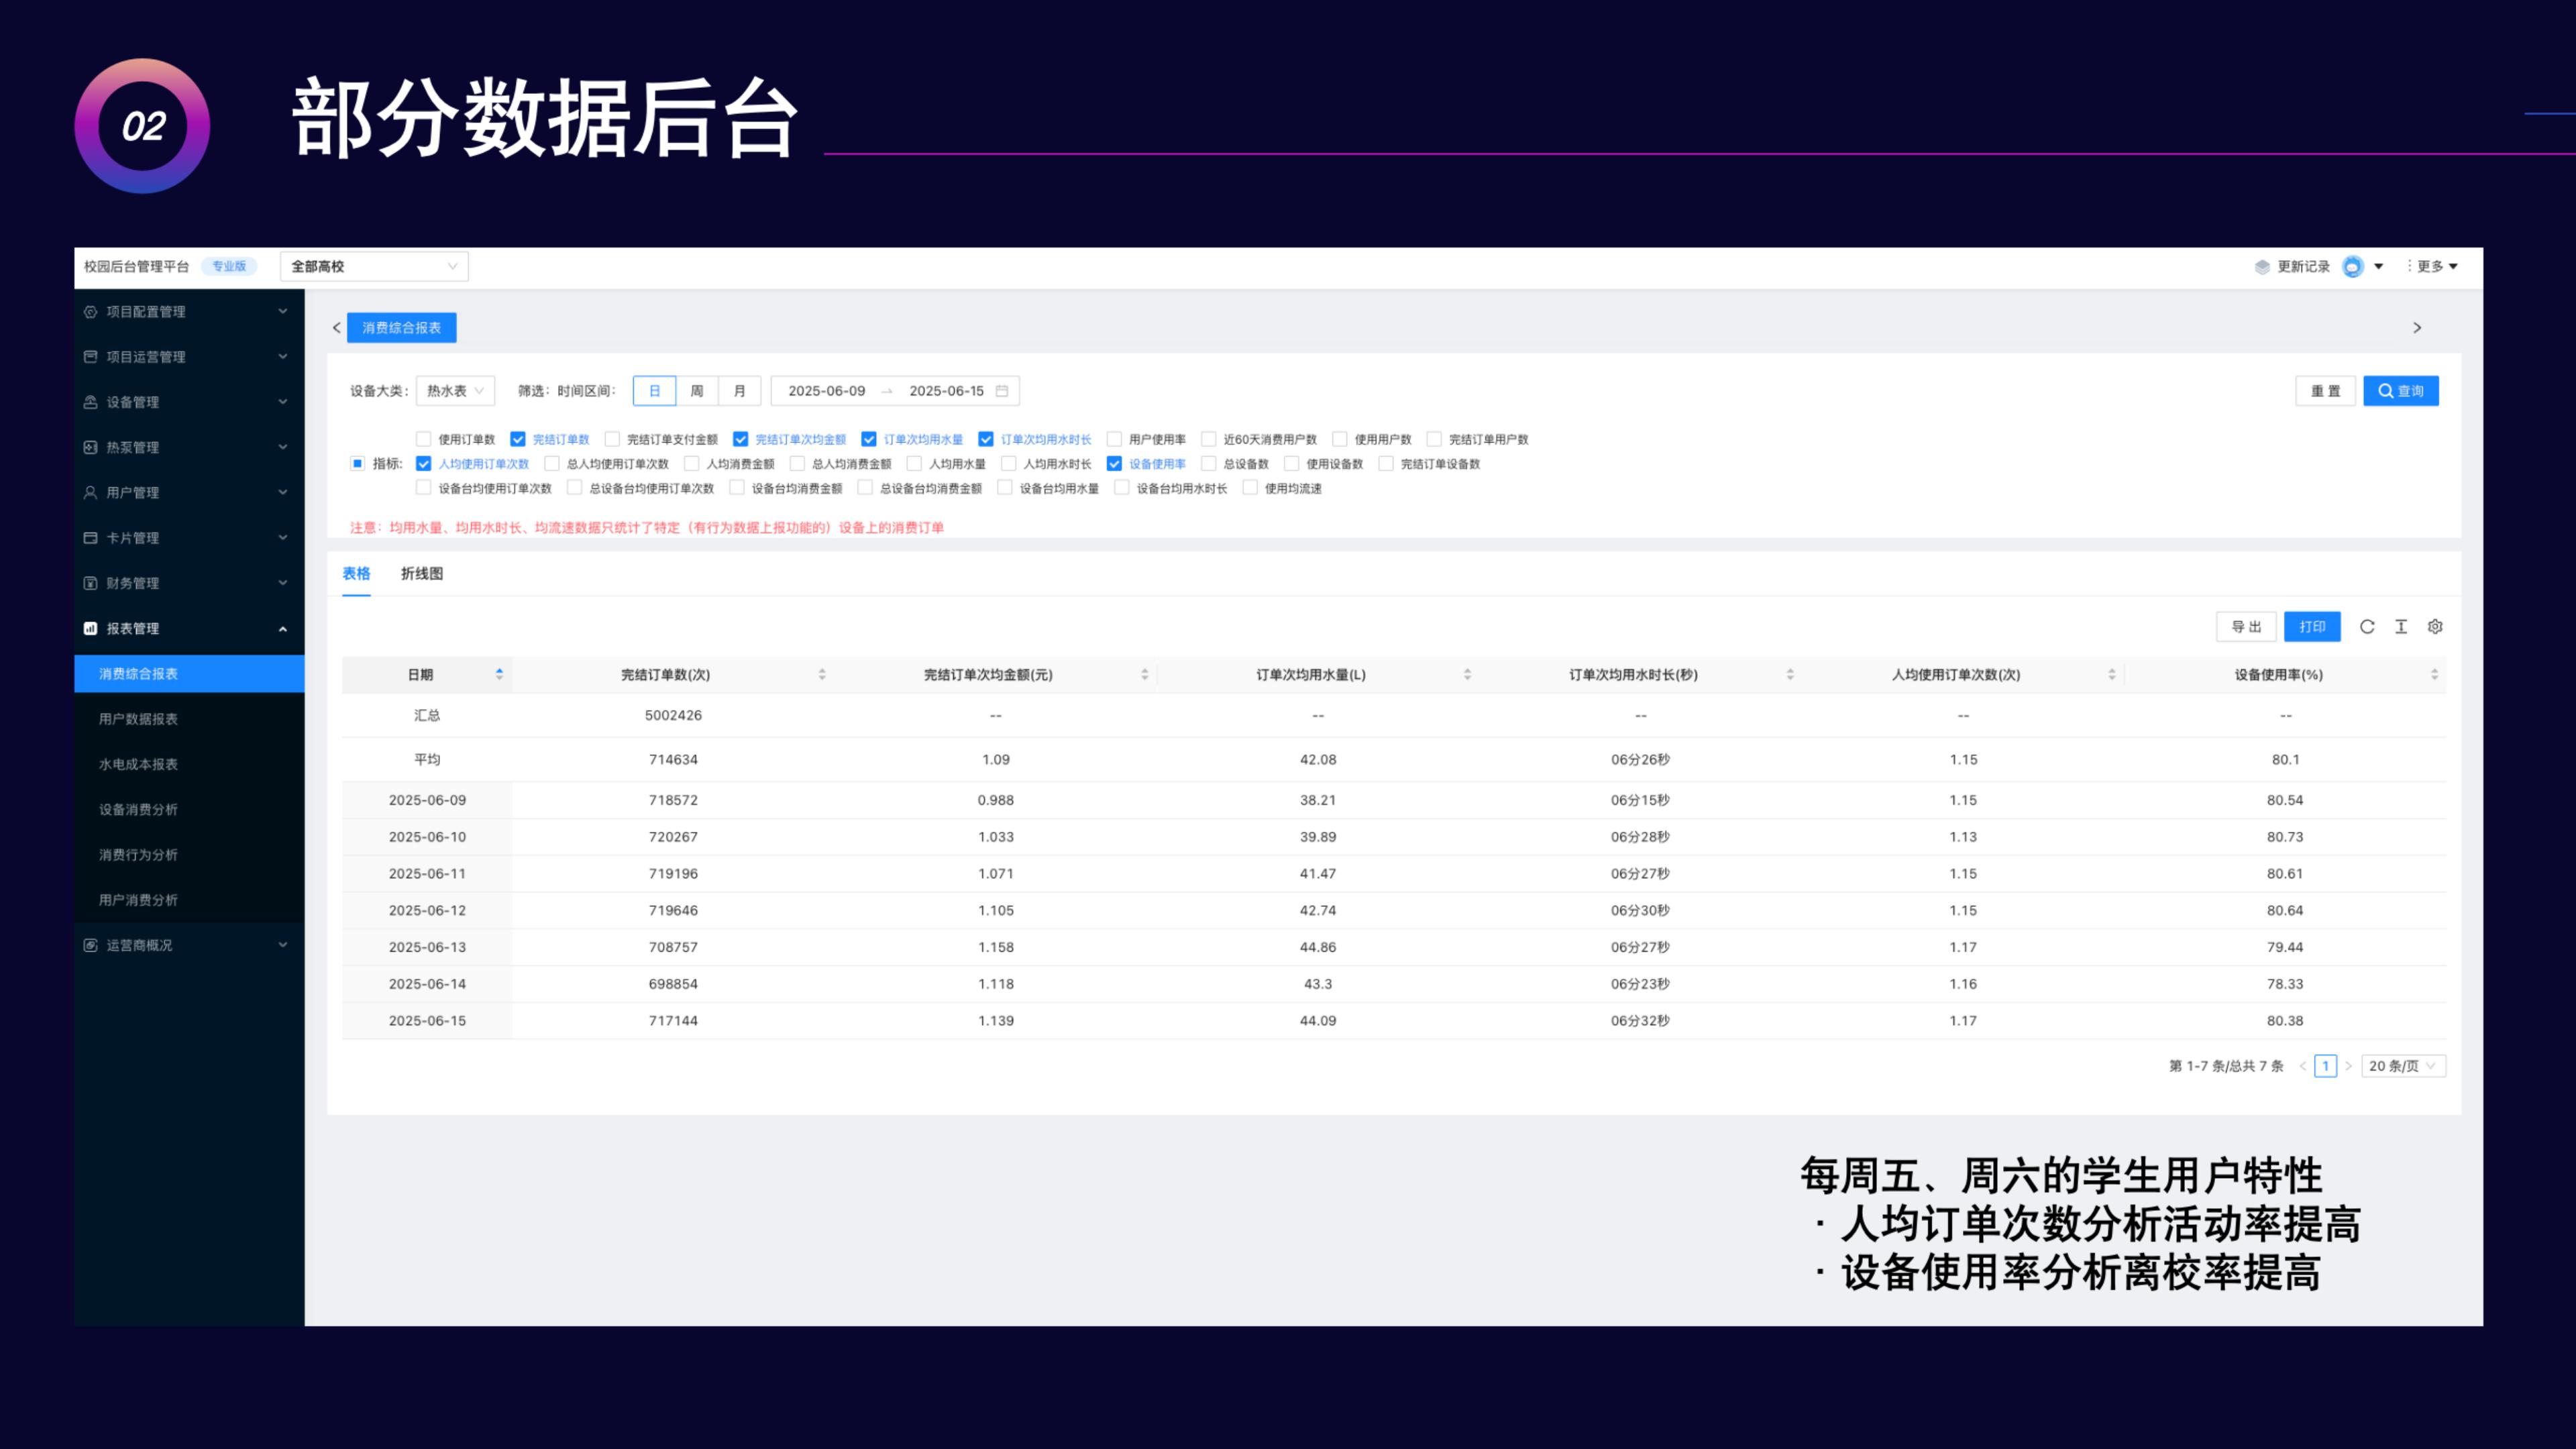Image resolution: width=2576 pixels, height=1449 pixels.
Task: Sort by 完结订单数(次) column sort icon
Action: click(822, 674)
